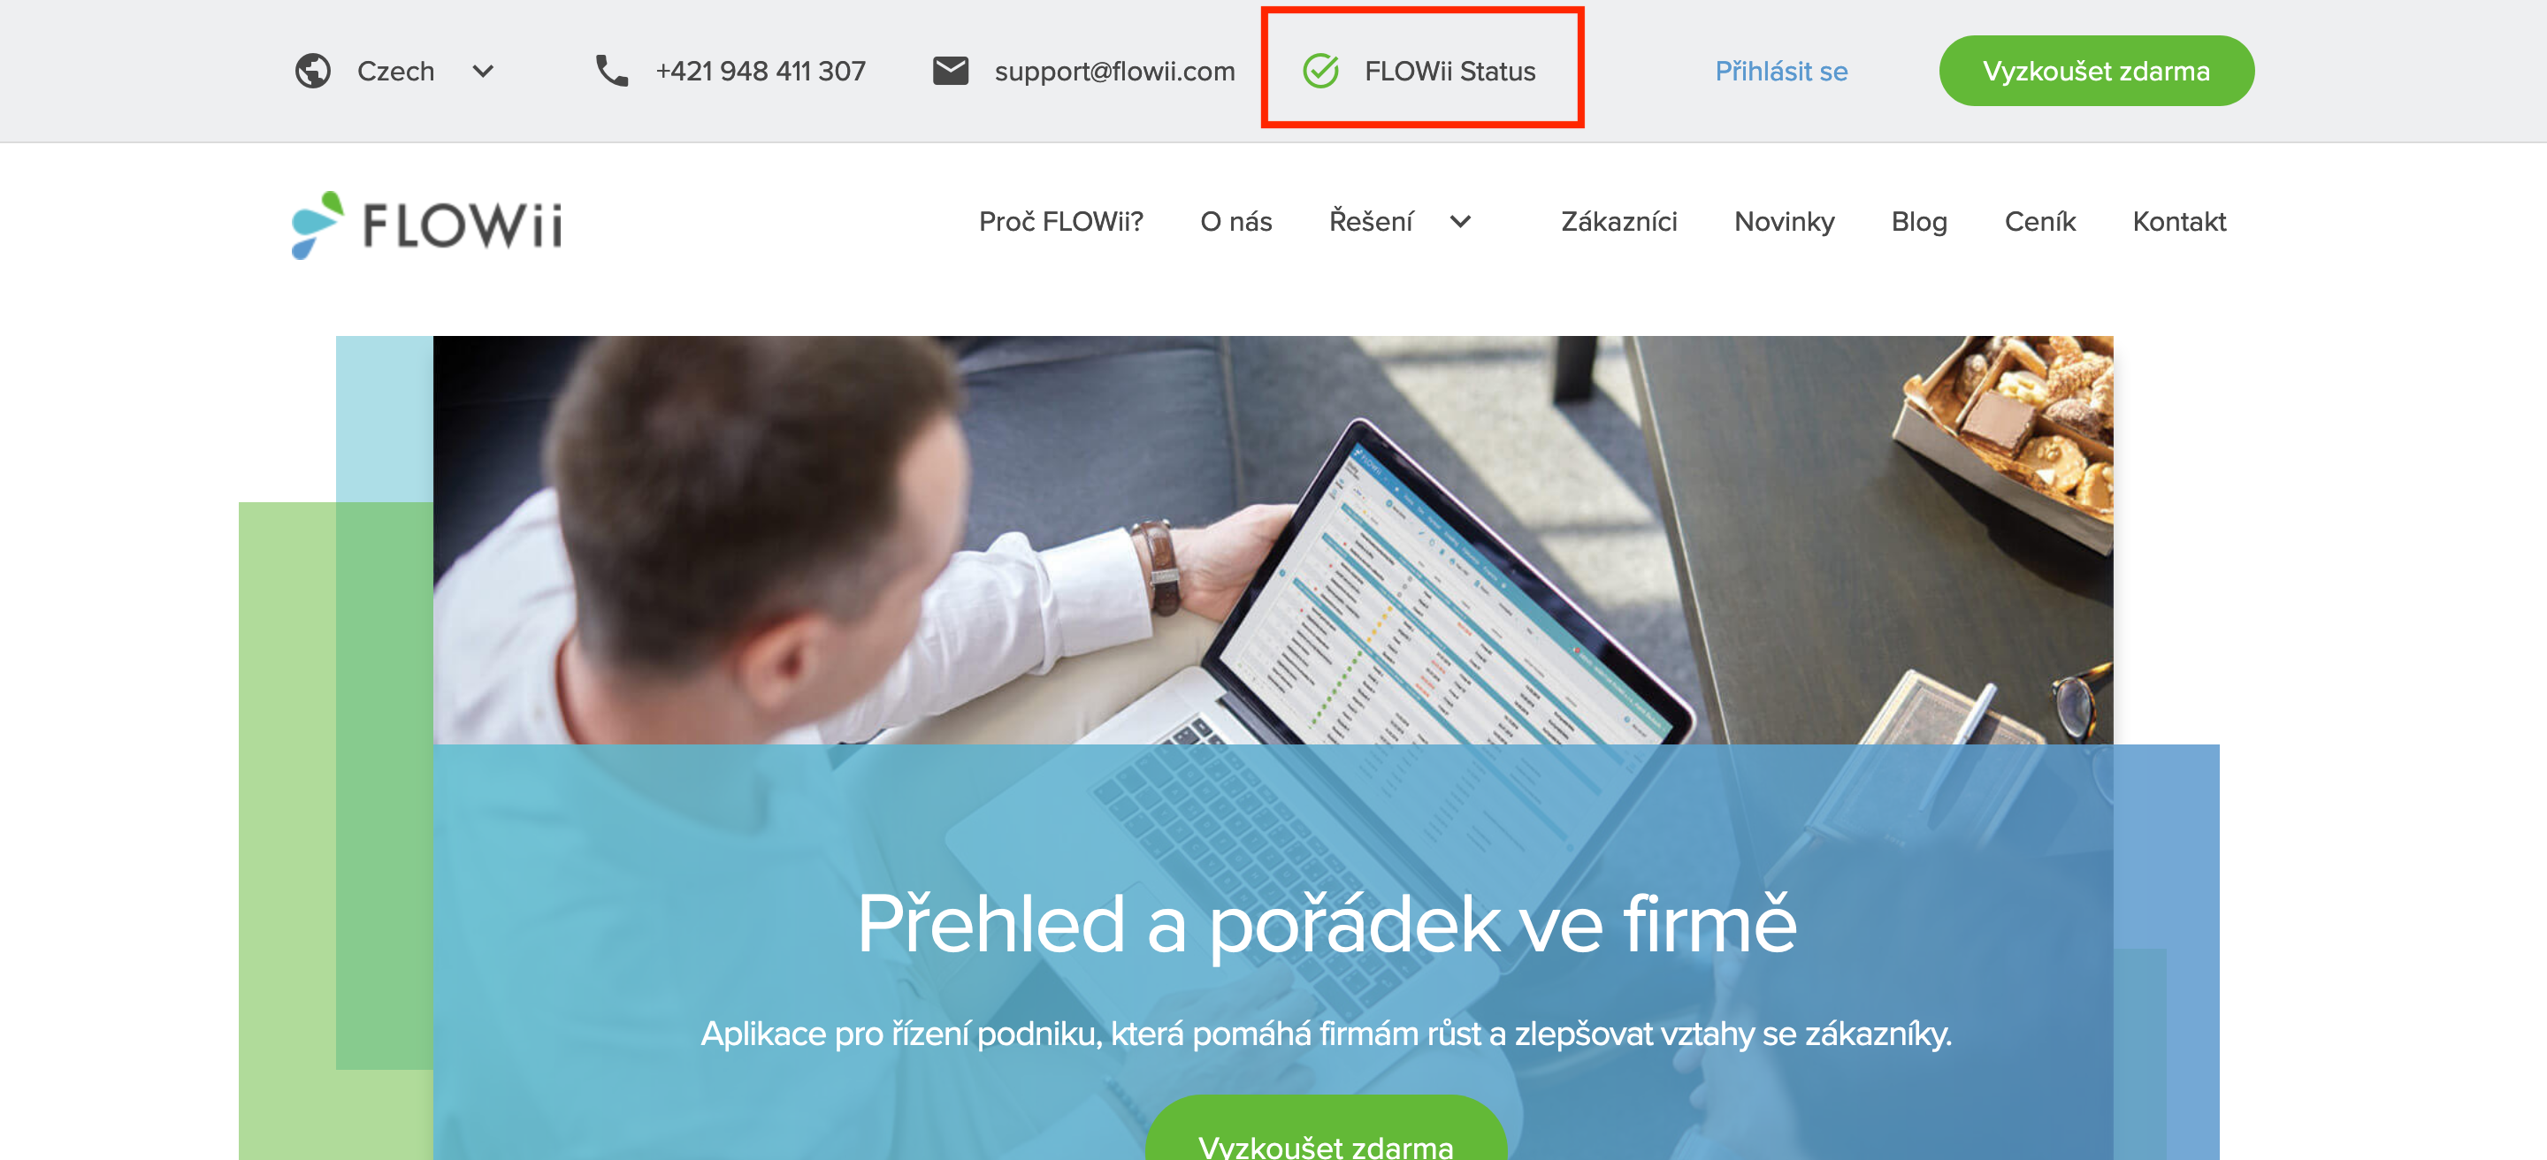The width and height of the screenshot is (2547, 1160).
Task: Open the Zákazníci page
Action: pyautogui.click(x=1618, y=221)
